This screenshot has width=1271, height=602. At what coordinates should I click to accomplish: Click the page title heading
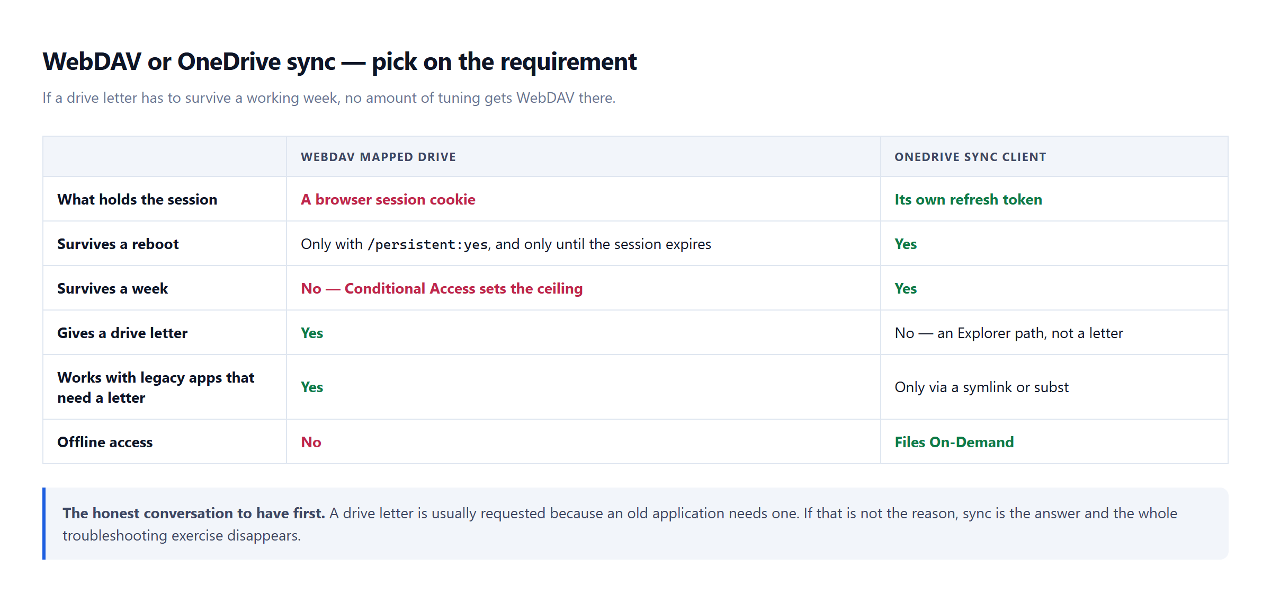point(339,61)
